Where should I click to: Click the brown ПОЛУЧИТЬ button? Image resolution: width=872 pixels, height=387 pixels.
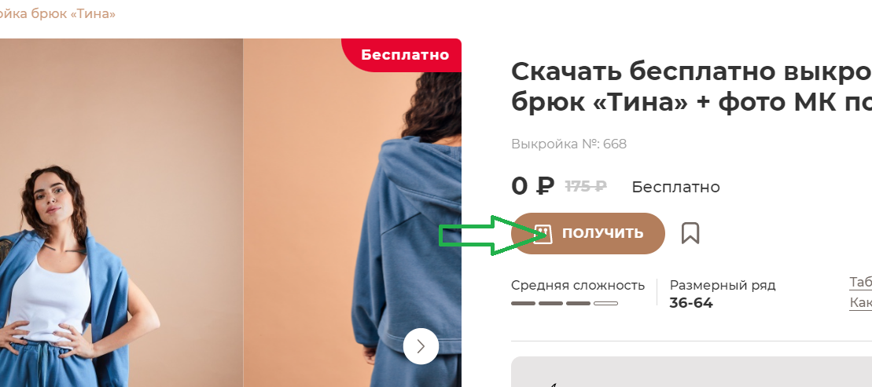588,233
